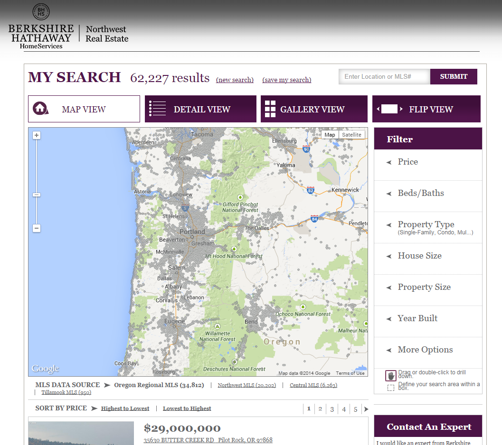Expand the Year Built filter

point(428,322)
